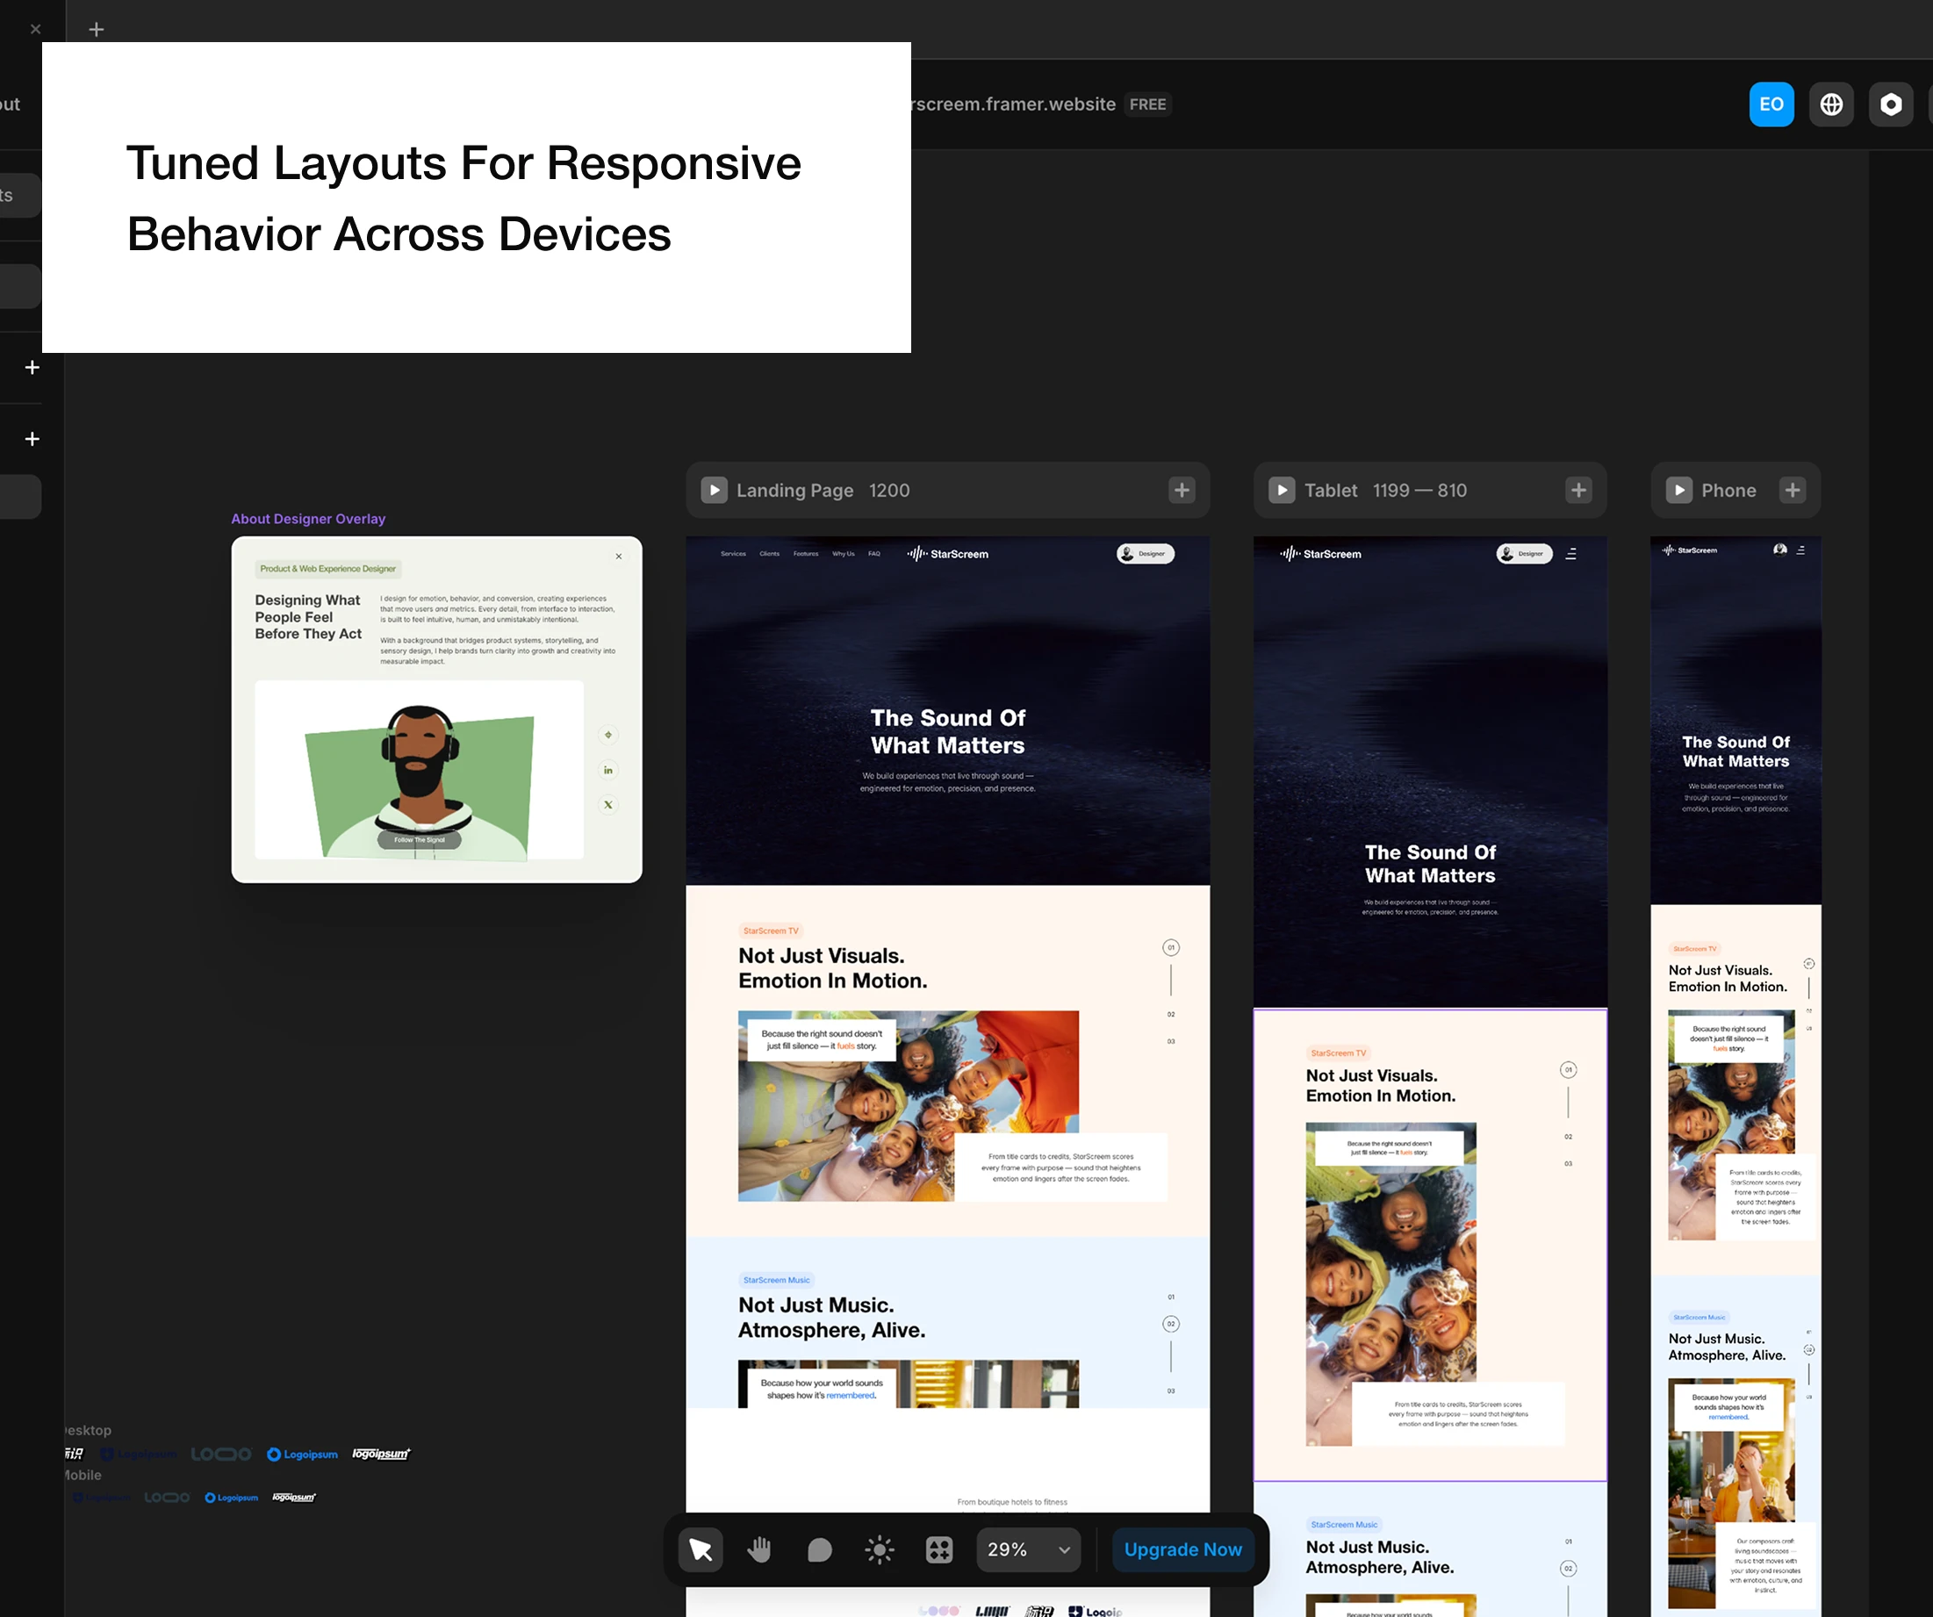
Task: Open the grid components icon in toolbar
Action: 939,1549
